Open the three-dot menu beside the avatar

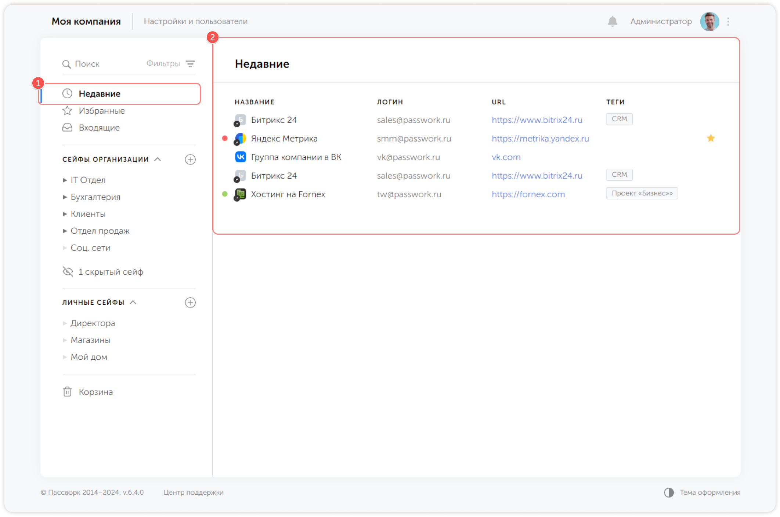point(728,22)
